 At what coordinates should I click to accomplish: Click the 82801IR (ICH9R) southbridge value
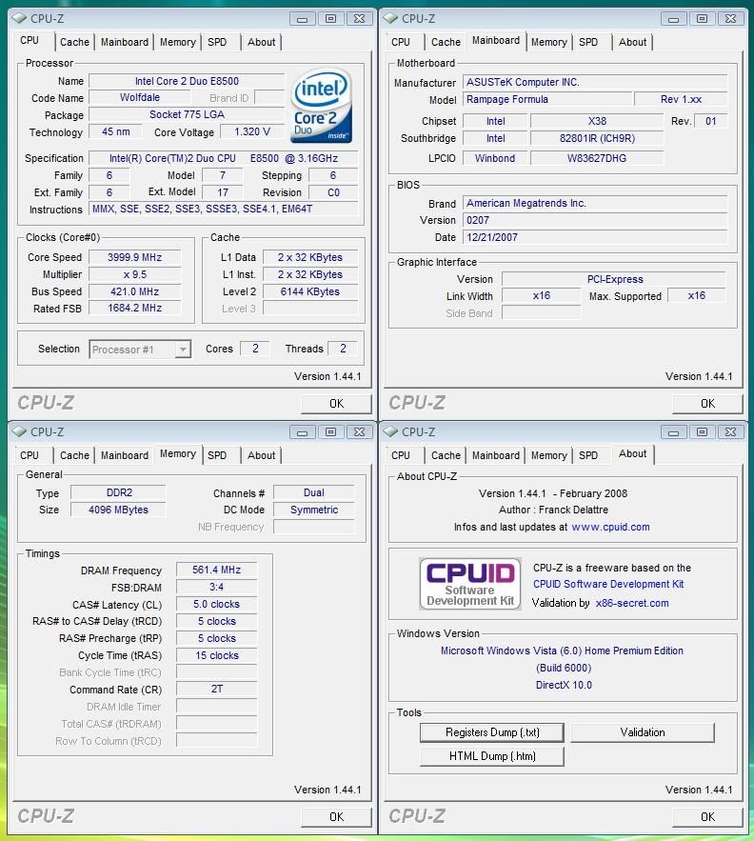tap(597, 138)
